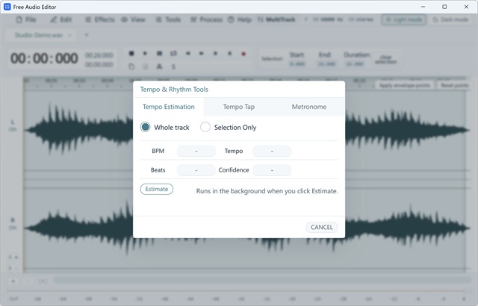
Task: Click the selection End value
Action: [326, 64]
